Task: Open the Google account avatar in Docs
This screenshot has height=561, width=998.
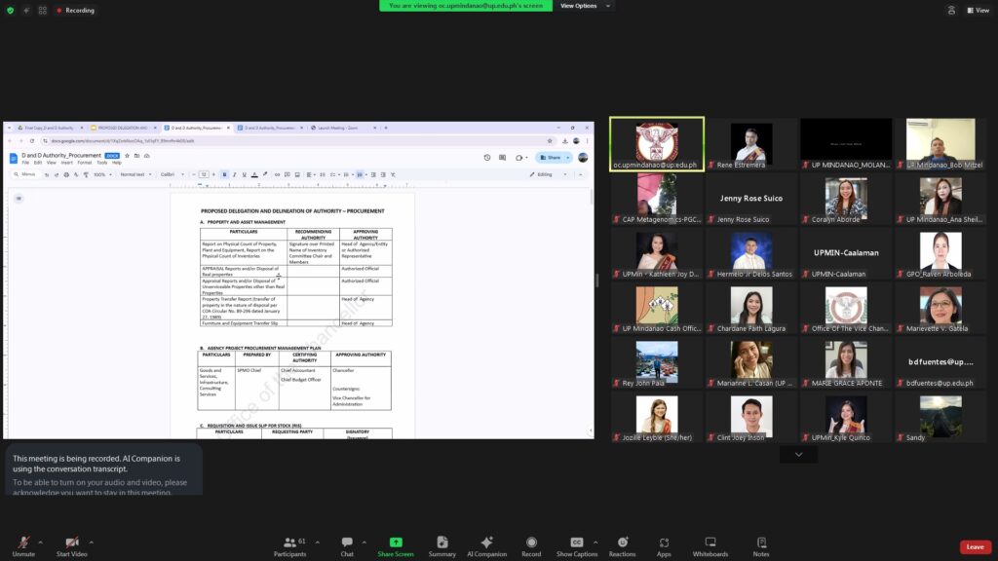Action: (583, 158)
